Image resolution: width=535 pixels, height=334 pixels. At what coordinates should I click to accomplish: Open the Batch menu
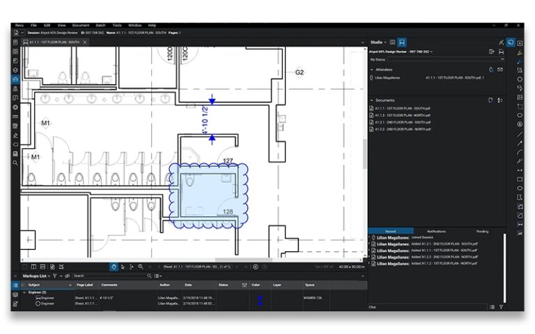[100, 25]
